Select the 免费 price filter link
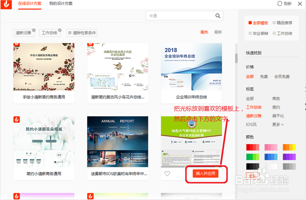Viewport: 306px width, 200px height. click(x=264, y=76)
